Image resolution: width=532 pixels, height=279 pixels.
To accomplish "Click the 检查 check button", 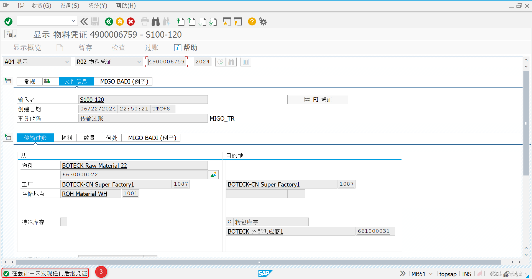I will point(119,48).
